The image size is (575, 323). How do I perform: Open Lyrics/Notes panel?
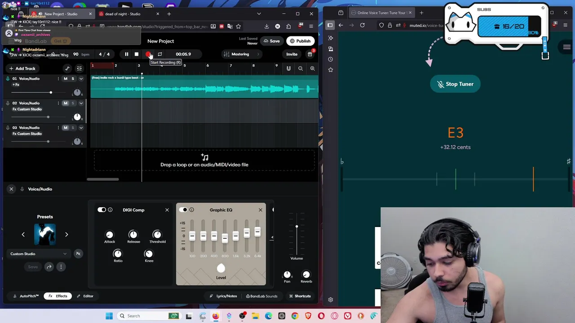223,296
